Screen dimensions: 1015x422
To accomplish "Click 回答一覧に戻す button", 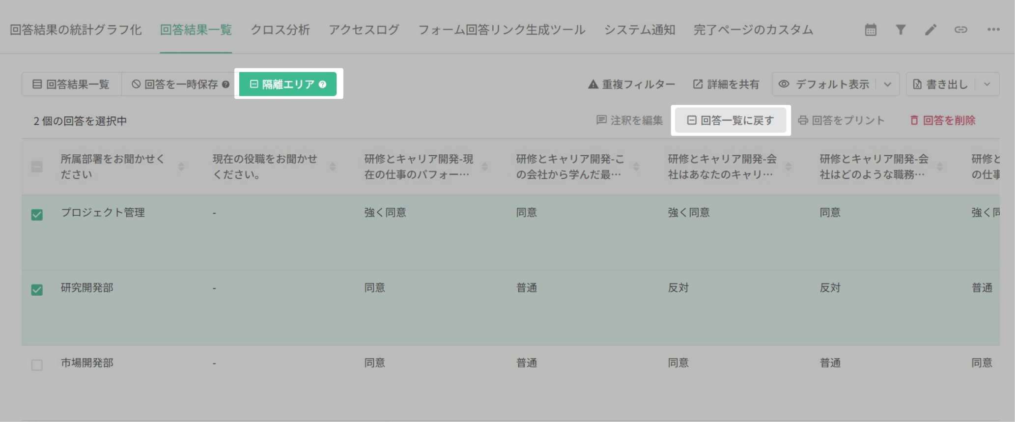I will click(731, 120).
